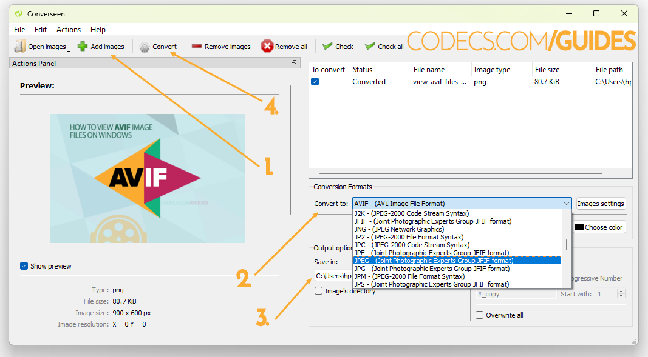Click the Converted status cell

[x=369, y=82]
